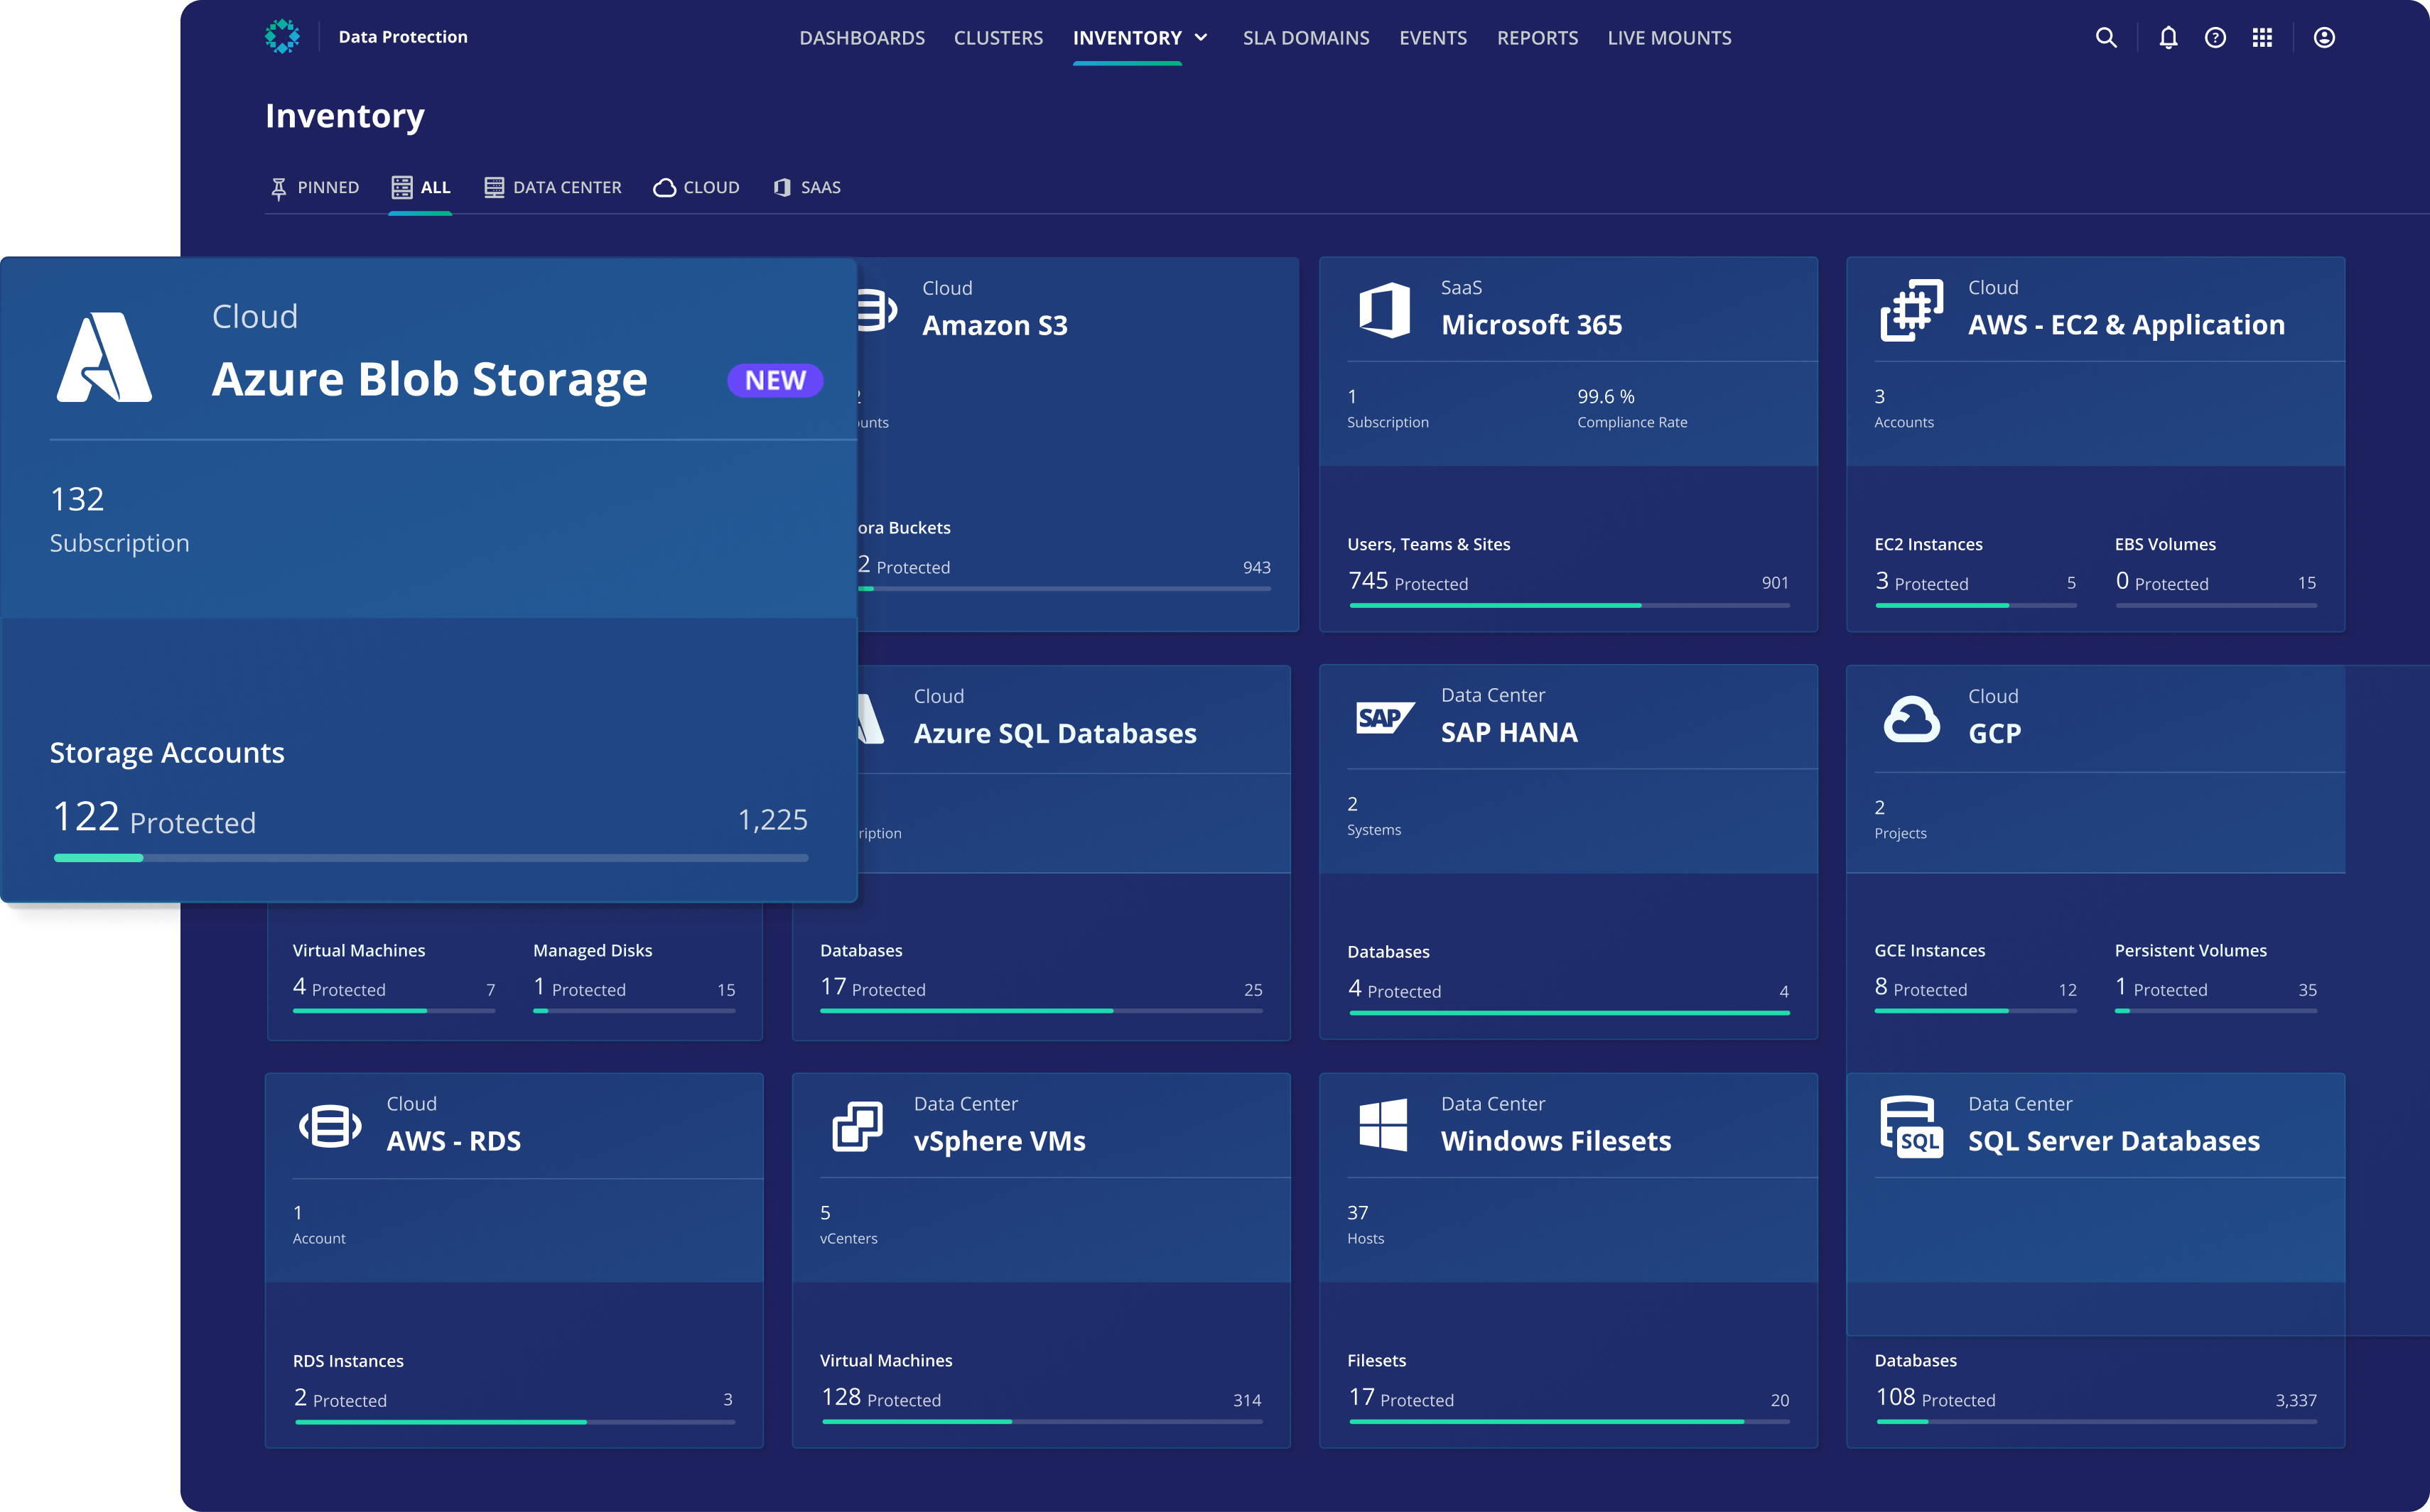Click GCE Instances '8 Protected' value
This screenshot has width=2430, height=1512.
pos(1920,987)
